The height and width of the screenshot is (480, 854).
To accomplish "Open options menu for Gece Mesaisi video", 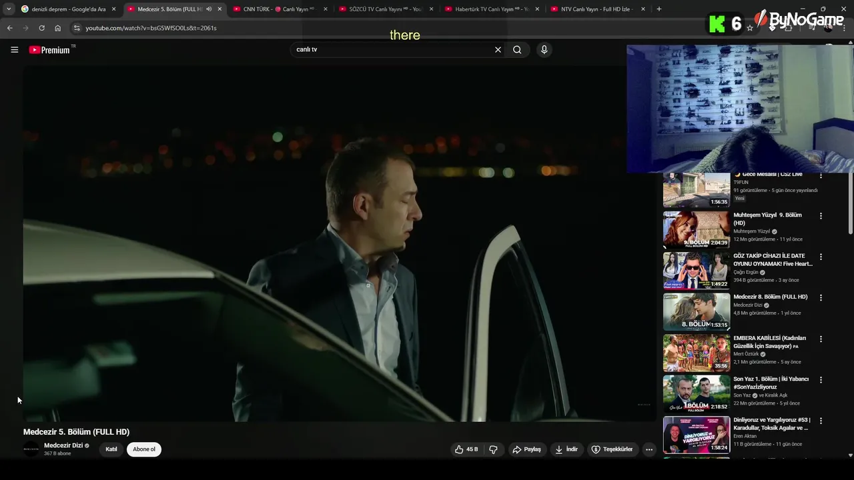I will pyautogui.click(x=821, y=175).
